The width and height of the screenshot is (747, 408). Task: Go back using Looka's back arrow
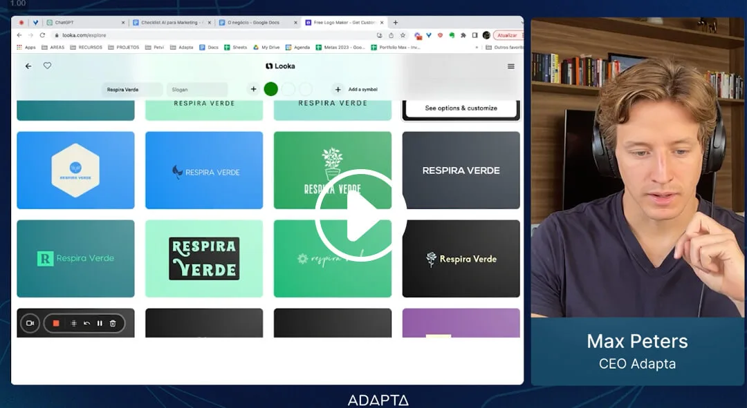point(28,66)
